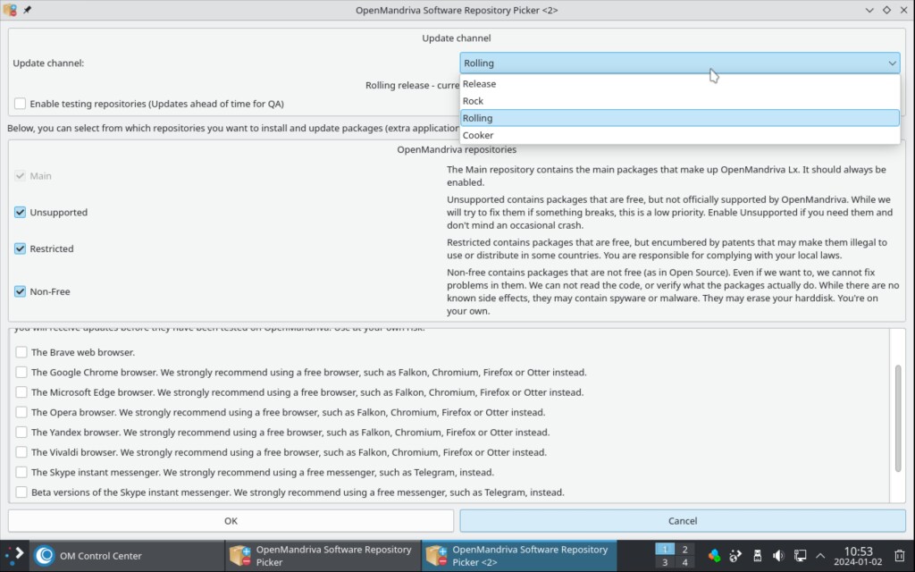This screenshot has width=915, height=572.
Task: Select Cooker from update channel list
Action: pyautogui.click(x=680, y=135)
